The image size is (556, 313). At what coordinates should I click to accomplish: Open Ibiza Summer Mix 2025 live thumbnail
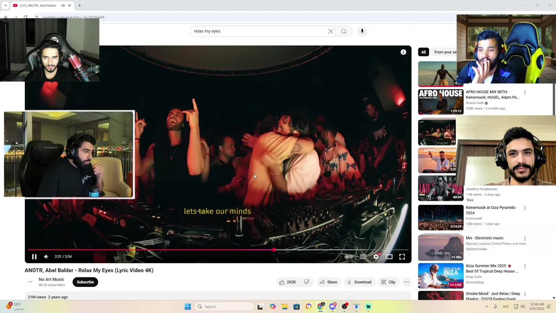(x=441, y=276)
